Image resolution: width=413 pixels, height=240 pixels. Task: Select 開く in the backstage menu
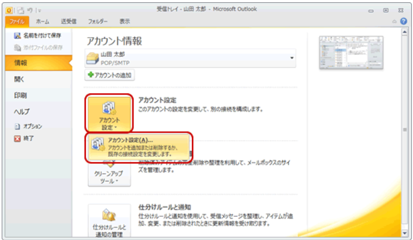19,79
